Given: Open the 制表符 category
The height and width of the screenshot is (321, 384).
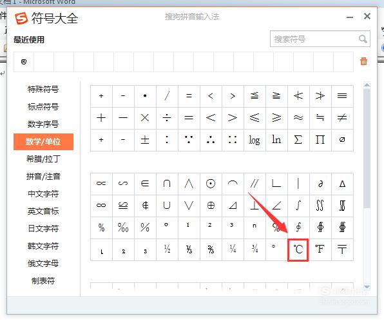Looking at the screenshot, I should pyautogui.click(x=43, y=281).
